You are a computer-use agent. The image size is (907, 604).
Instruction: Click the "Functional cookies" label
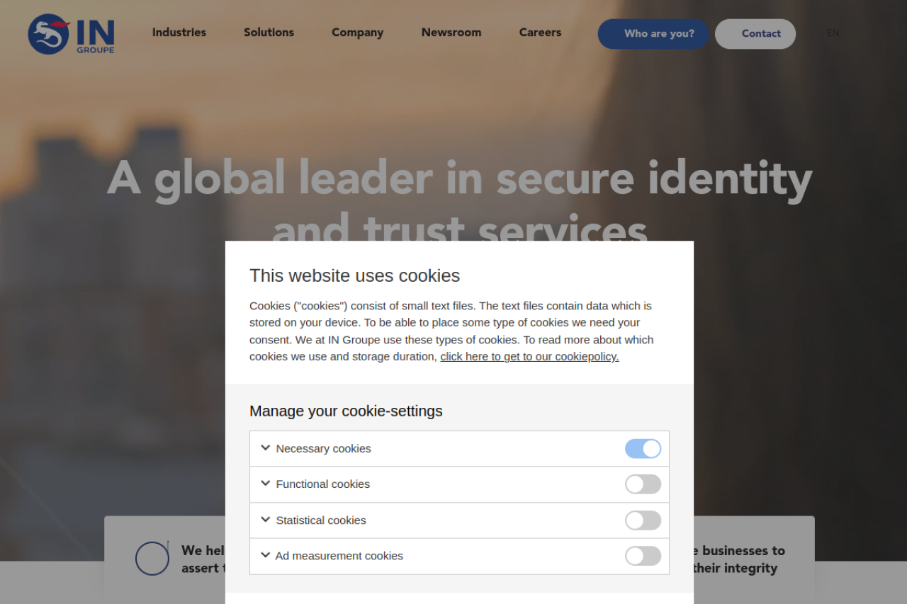pos(322,484)
